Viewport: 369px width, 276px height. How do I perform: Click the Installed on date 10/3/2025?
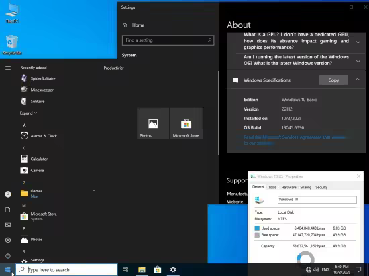click(x=291, y=118)
